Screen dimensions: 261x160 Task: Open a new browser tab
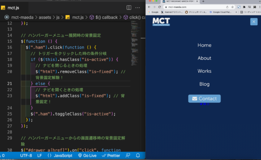tap(203, 1)
